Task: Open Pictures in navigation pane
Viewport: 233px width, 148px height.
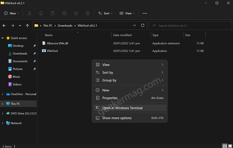Action: click(x=17, y=69)
